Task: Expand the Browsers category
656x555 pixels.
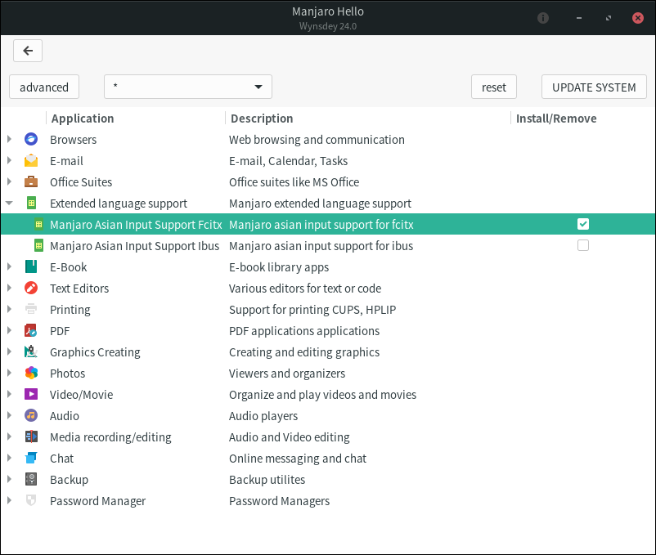Action: tap(9, 139)
